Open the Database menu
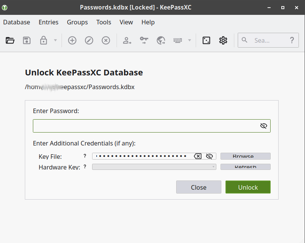The width and height of the screenshot is (305, 243). 16,22
